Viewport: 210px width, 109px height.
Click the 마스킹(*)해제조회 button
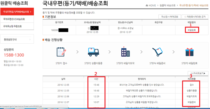169,17
